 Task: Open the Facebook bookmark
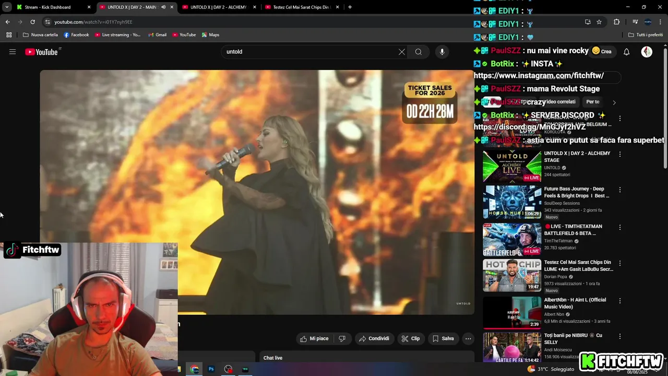tap(76, 35)
